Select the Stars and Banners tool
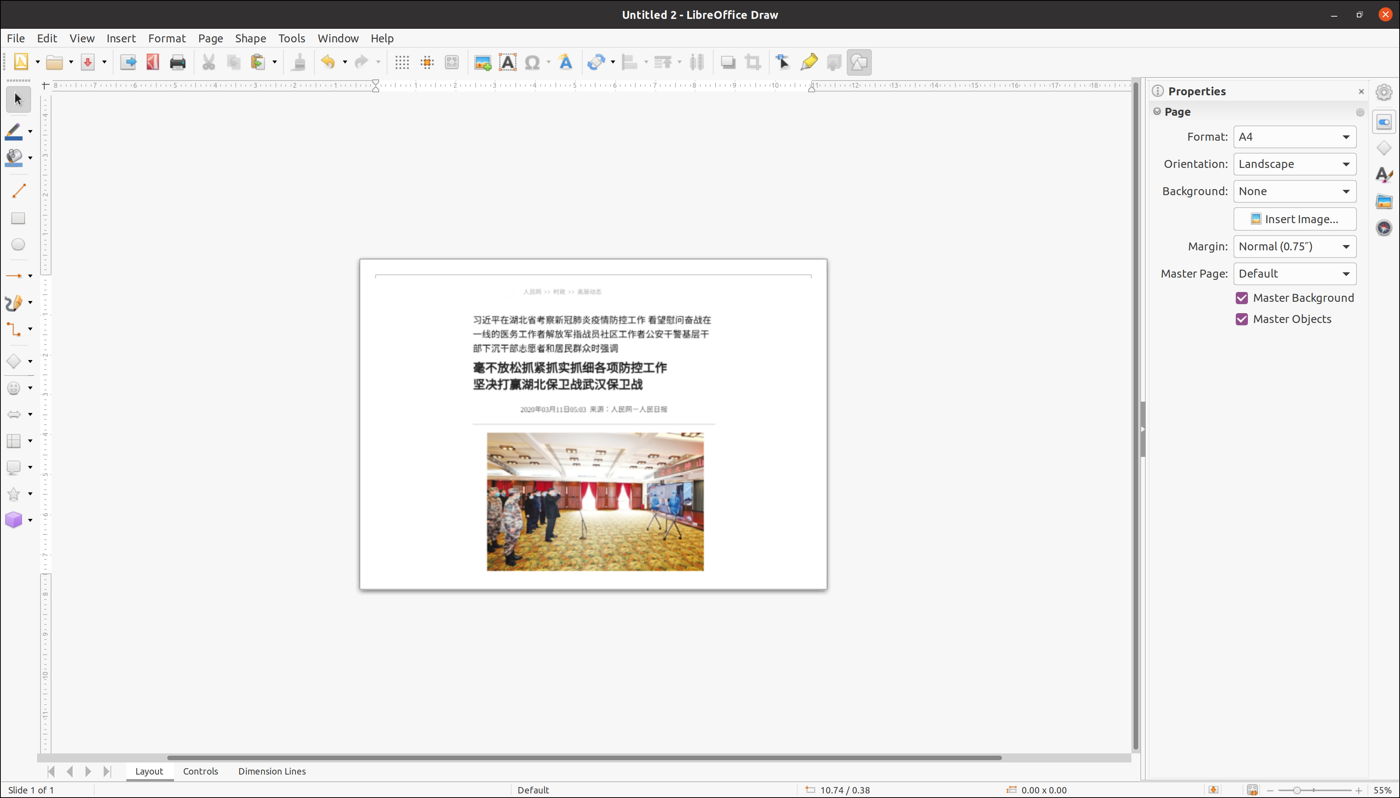Image resolution: width=1400 pixels, height=798 pixels. 14,494
